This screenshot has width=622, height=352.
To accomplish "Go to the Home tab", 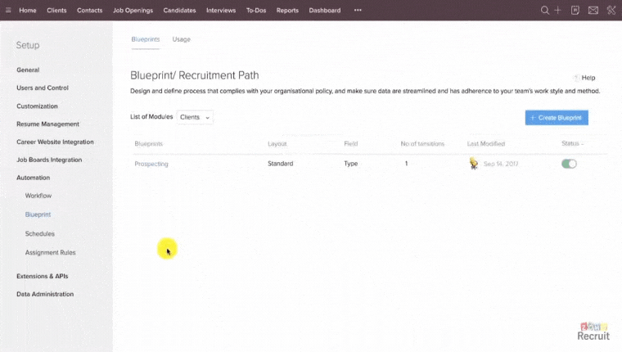I will [28, 11].
